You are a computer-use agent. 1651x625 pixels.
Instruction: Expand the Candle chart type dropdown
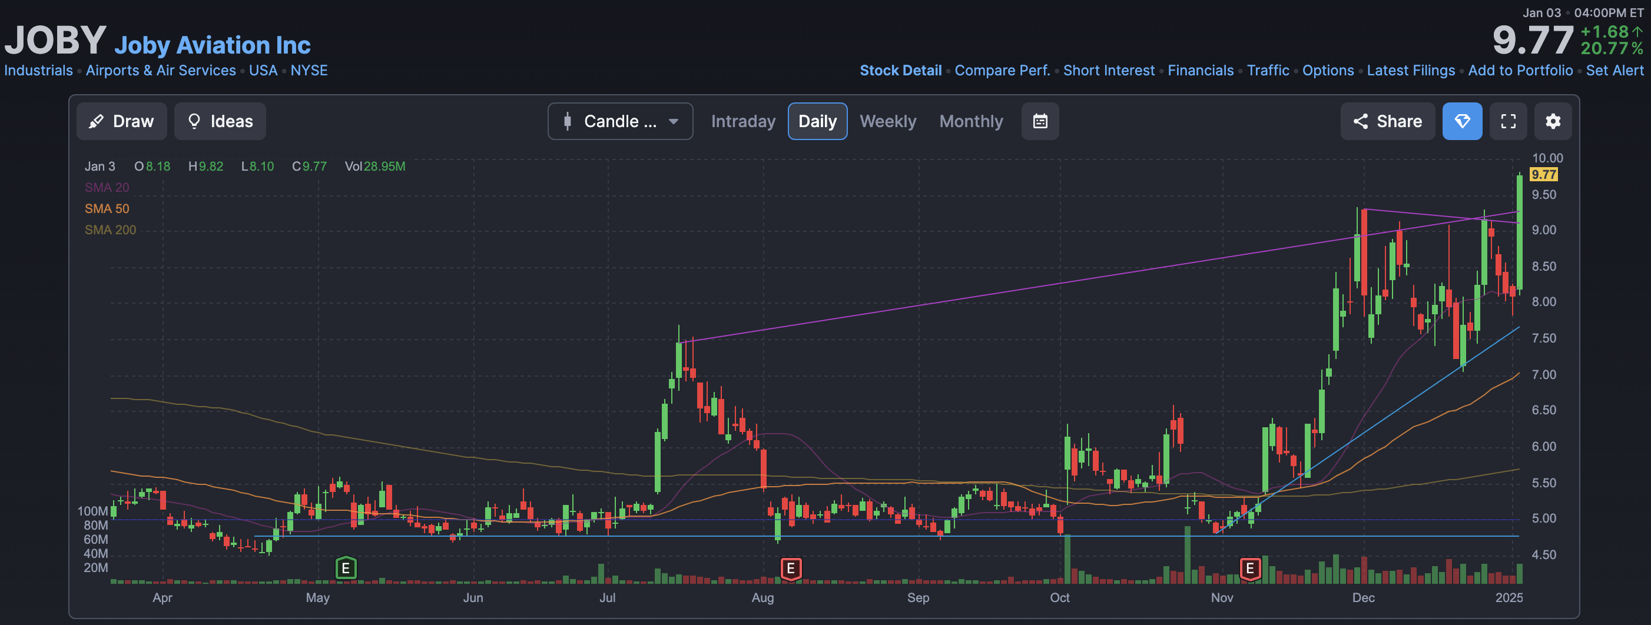point(620,121)
